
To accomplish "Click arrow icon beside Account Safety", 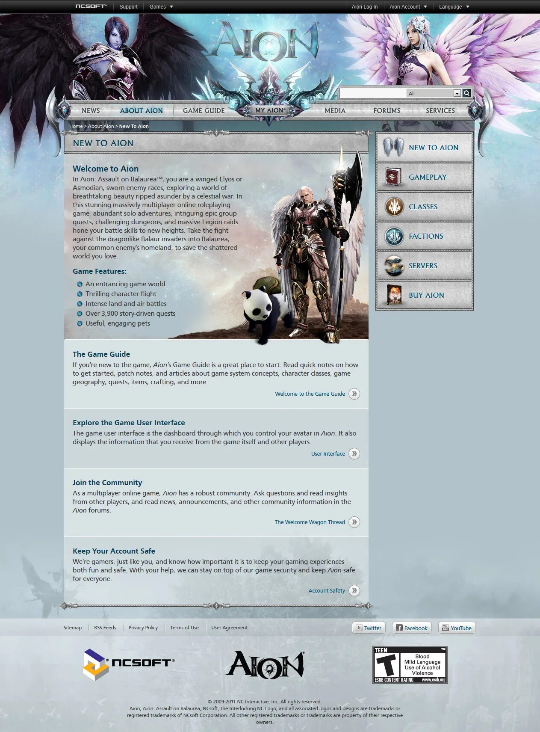I will [x=354, y=590].
